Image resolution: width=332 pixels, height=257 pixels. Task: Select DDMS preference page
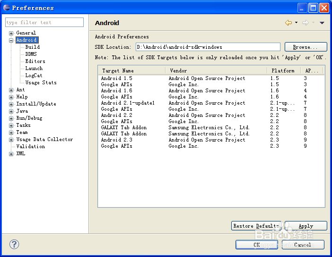tap(31, 54)
